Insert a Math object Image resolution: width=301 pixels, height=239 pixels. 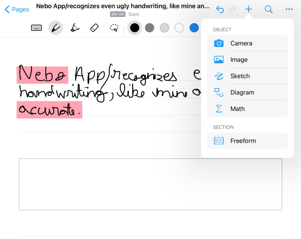click(x=247, y=109)
